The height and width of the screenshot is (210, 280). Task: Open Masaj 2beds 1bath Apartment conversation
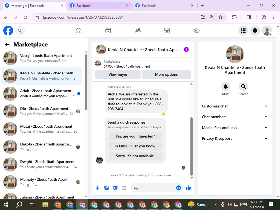(x=42, y=129)
